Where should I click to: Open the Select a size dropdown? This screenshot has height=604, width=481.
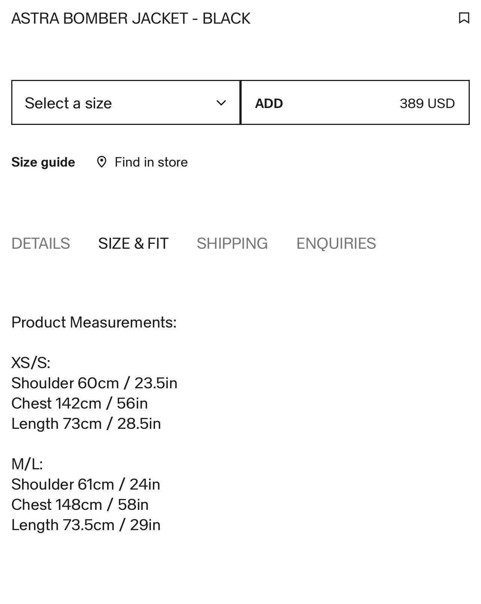(126, 102)
